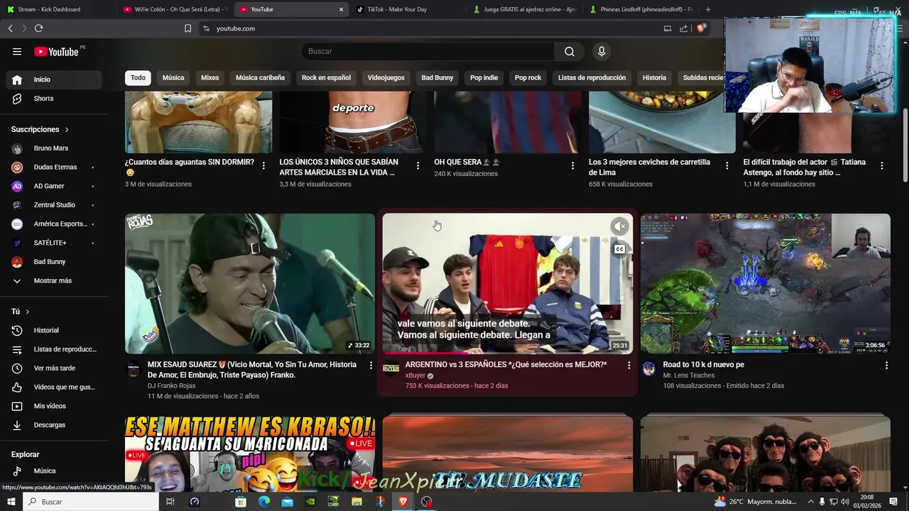Open options for ARGENTINO vs 3 ESPAÑOLES
The height and width of the screenshot is (511, 909).
[628, 365]
